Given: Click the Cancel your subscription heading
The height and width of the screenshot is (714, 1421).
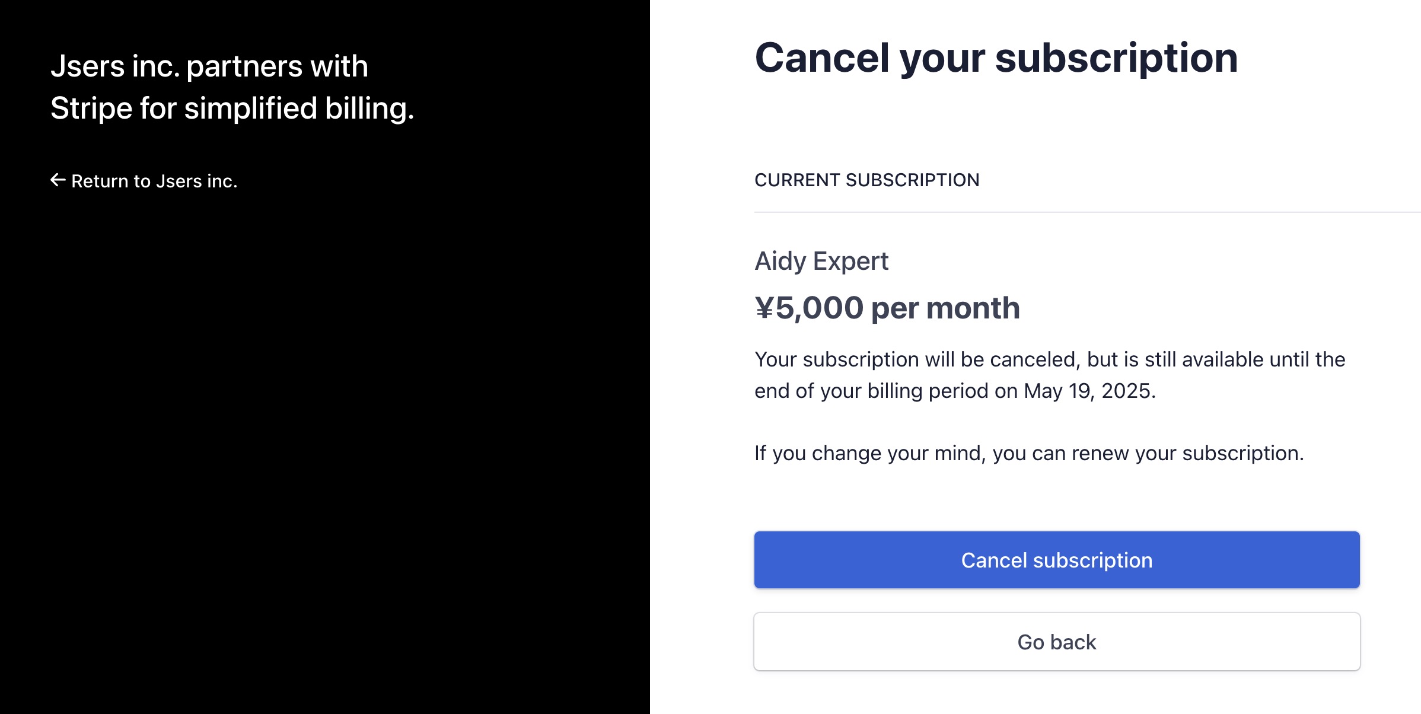Looking at the screenshot, I should [996, 59].
